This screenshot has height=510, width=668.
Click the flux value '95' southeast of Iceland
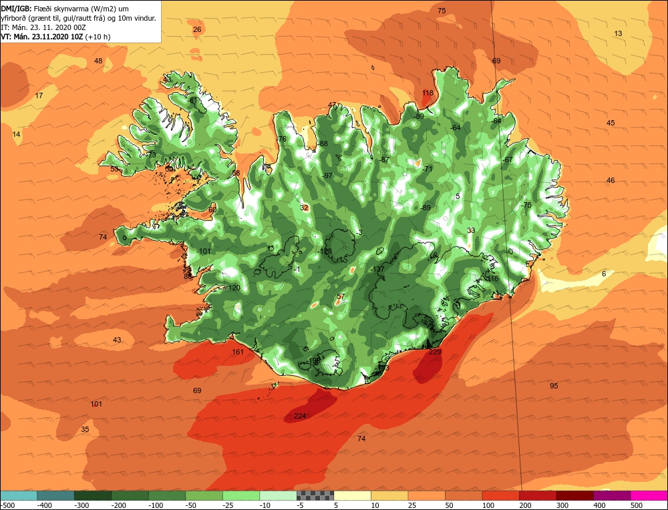tap(554, 386)
